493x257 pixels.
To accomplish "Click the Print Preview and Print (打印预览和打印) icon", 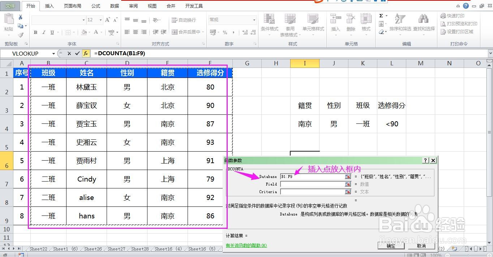I will (443, 24).
